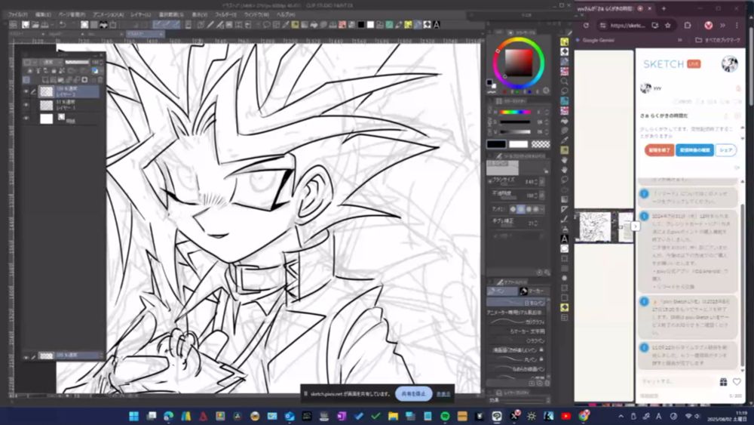
Task: Open a new browser tab
Action: (664, 8)
